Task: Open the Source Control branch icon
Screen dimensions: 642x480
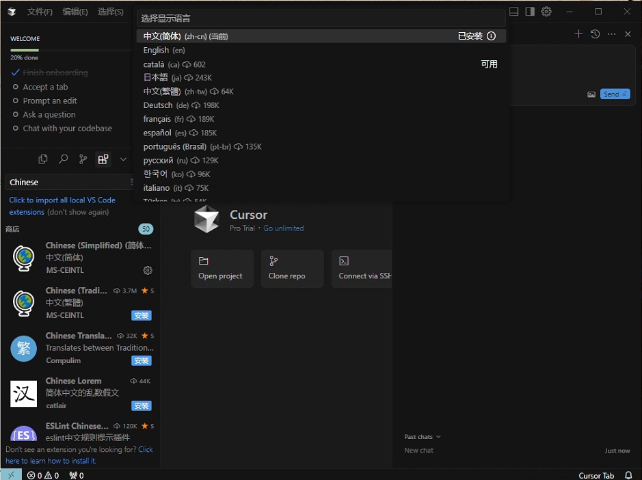Action: (83, 159)
